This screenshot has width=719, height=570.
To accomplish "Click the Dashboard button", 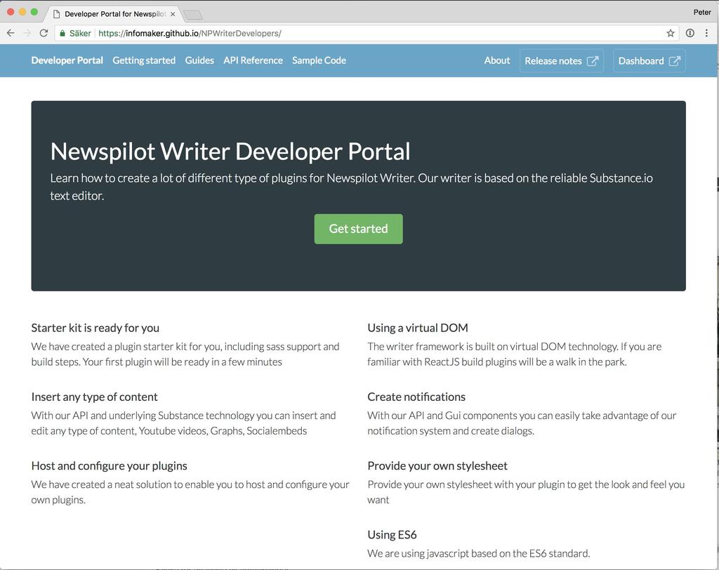I will pos(649,60).
